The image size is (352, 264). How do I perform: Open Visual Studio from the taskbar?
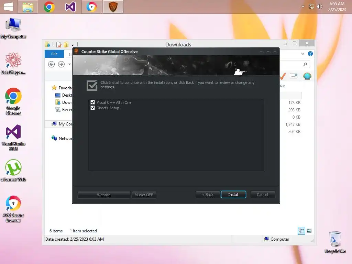[70, 7]
